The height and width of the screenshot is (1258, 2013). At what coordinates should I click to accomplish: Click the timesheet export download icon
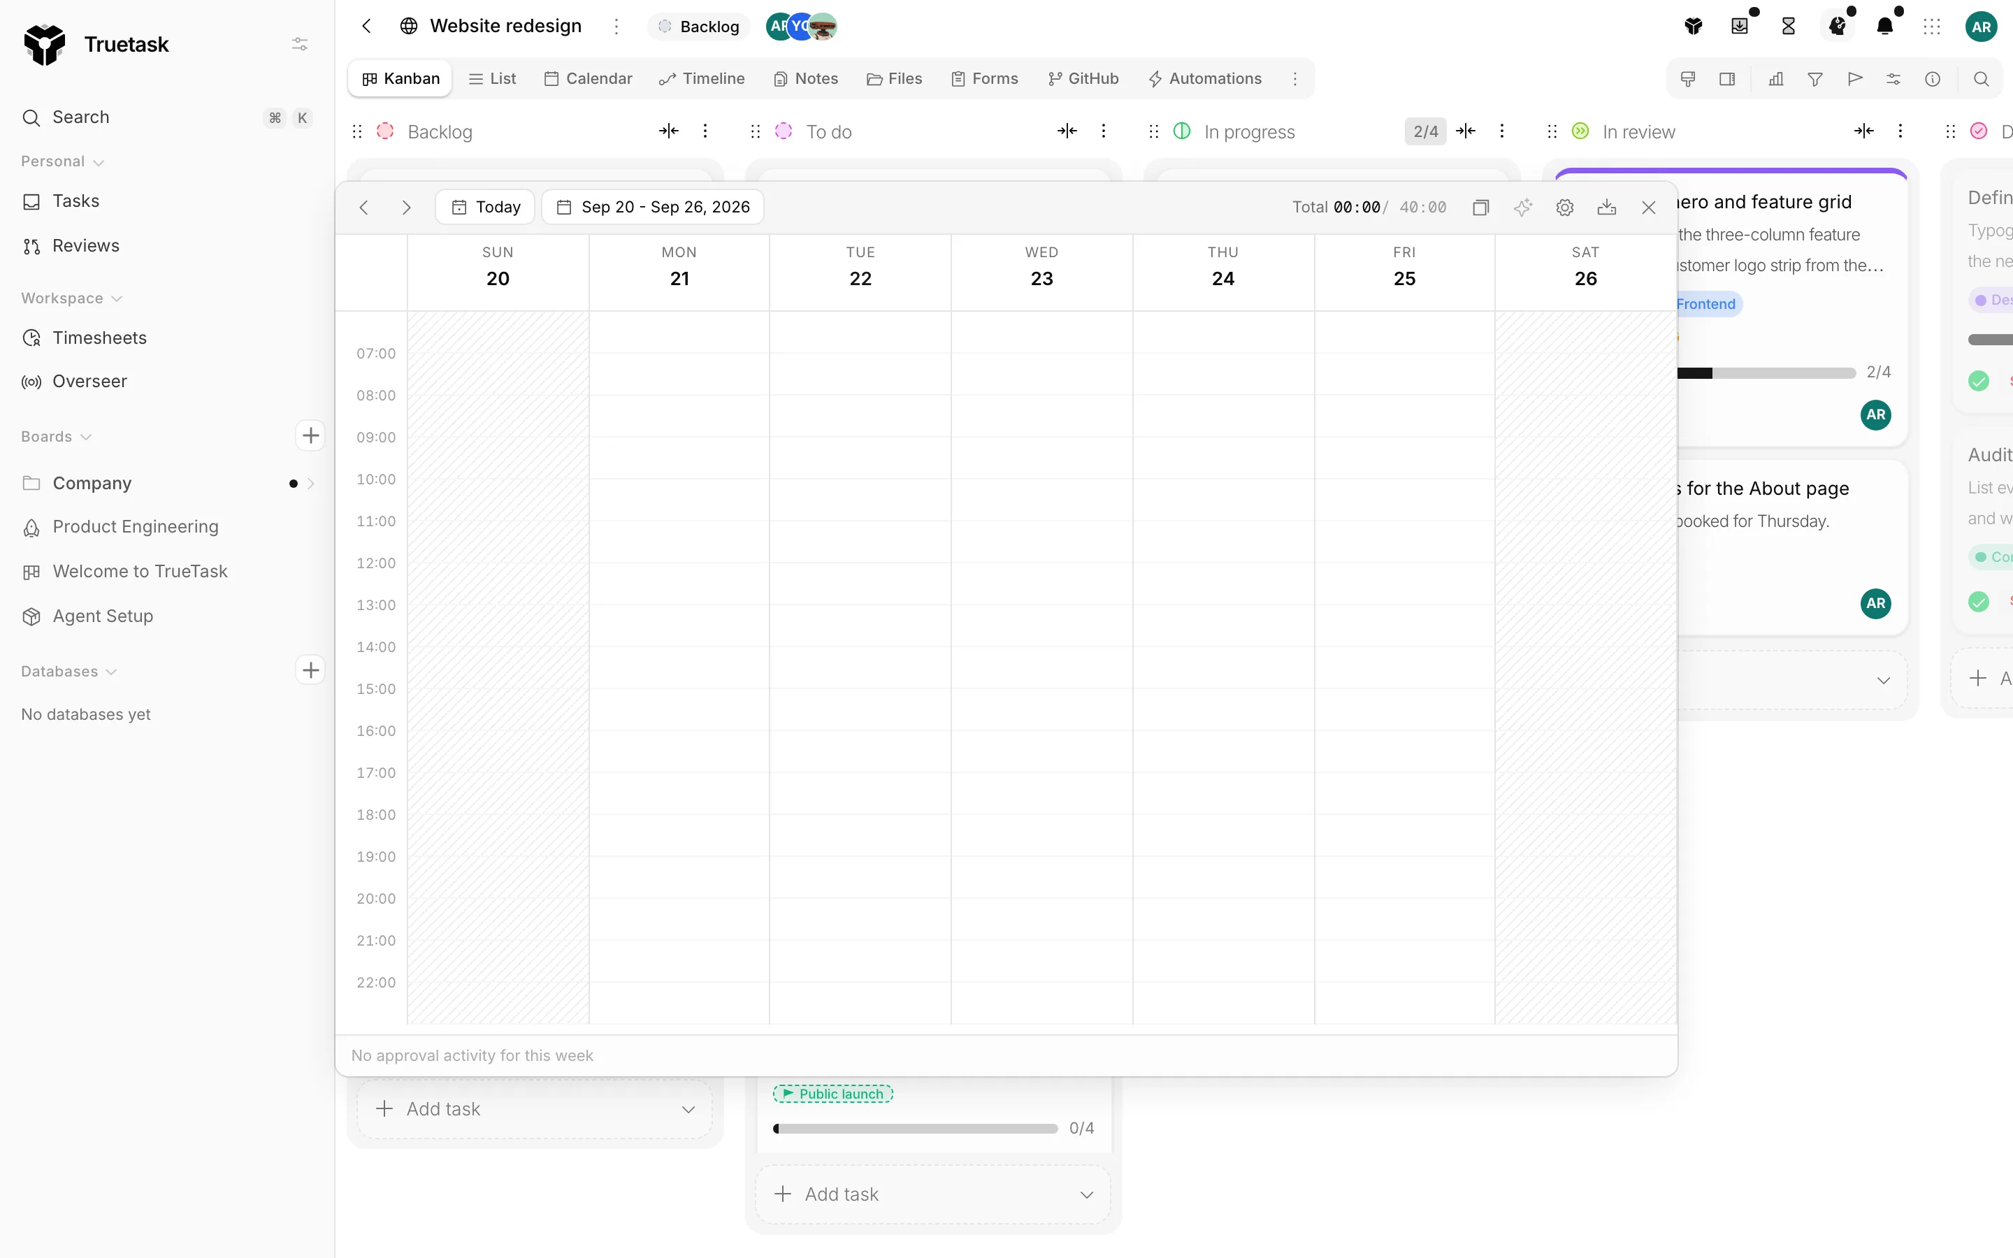1607,207
